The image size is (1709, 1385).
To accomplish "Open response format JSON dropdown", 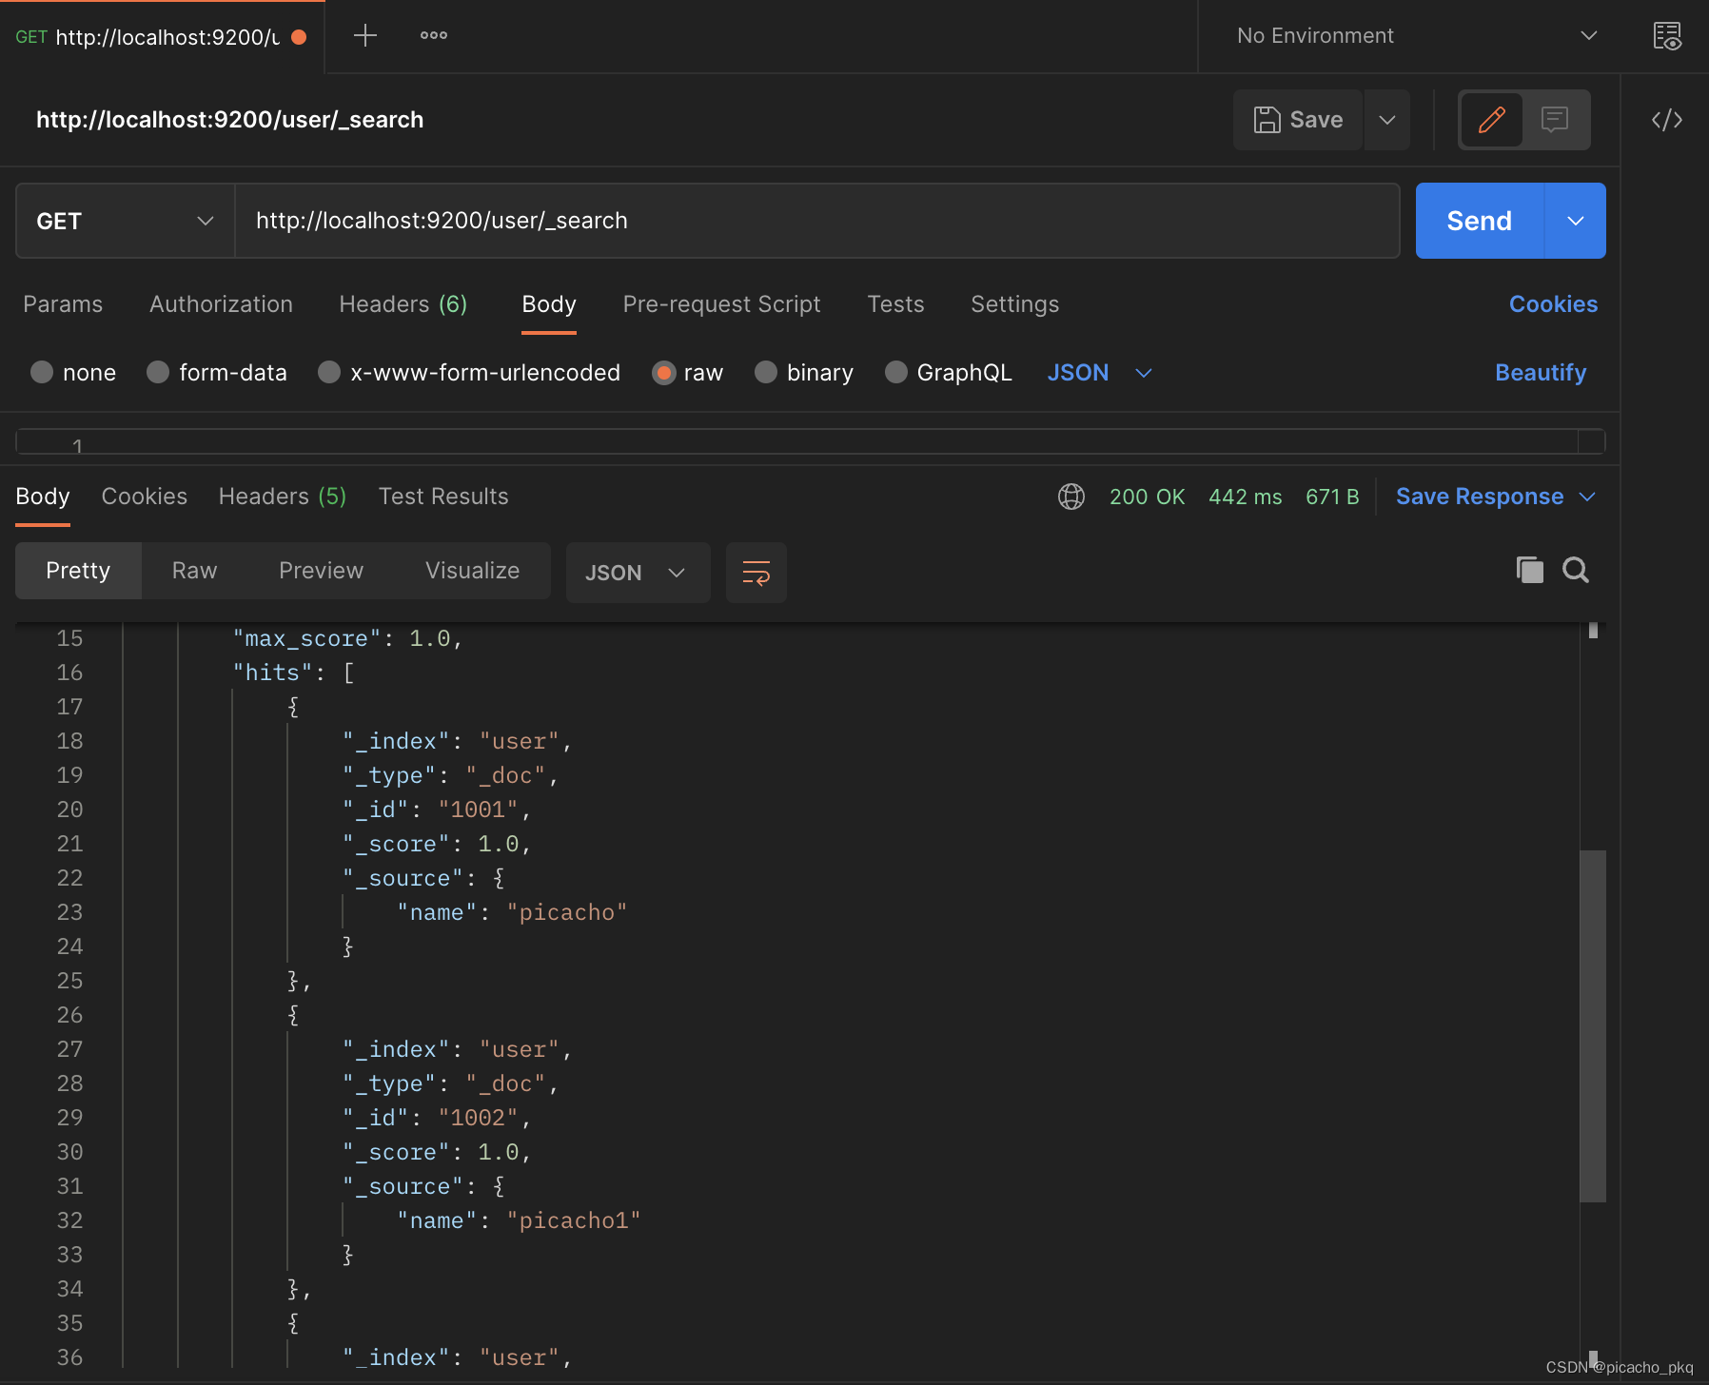I will tap(638, 573).
